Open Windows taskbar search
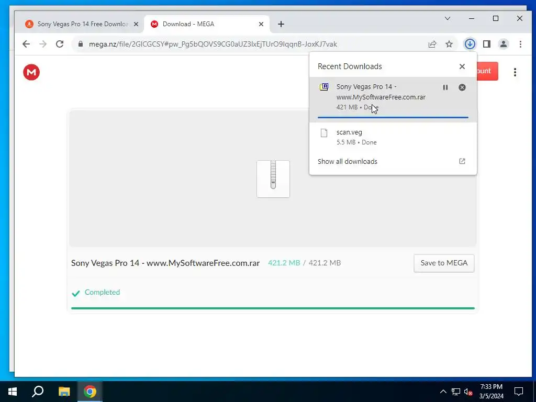Viewport: 536px width, 402px height. (x=38, y=392)
